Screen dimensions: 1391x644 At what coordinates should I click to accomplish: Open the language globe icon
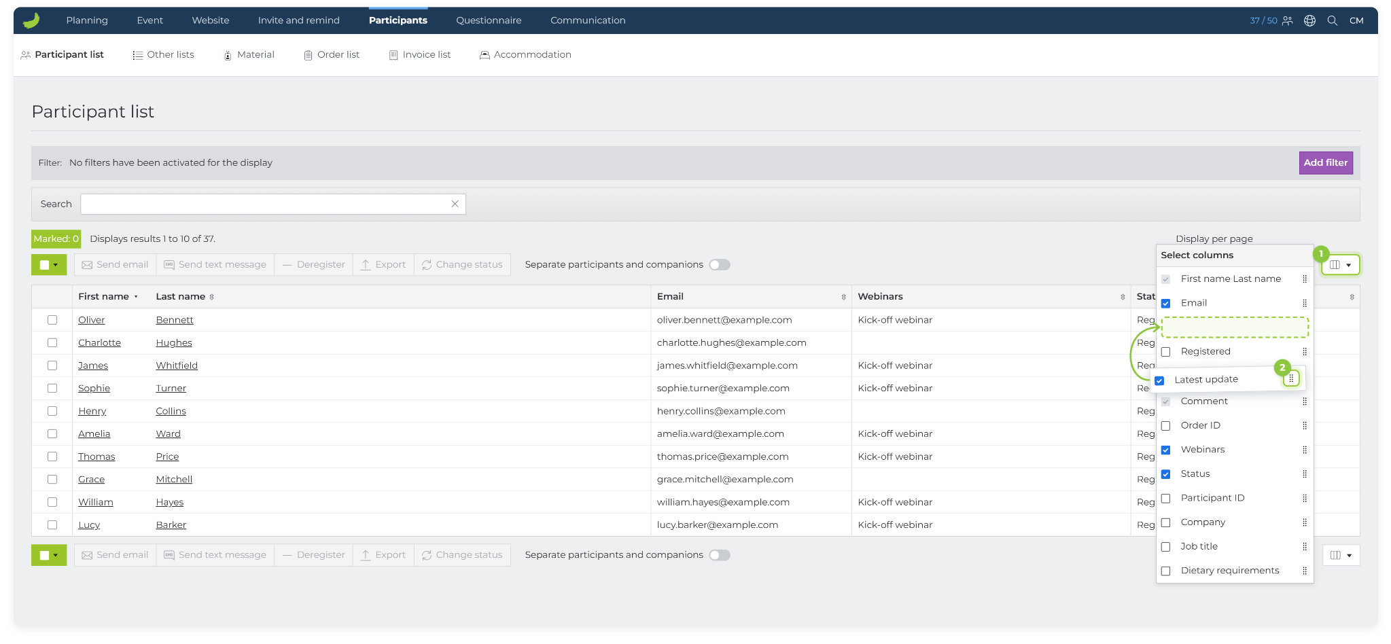pyautogui.click(x=1309, y=20)
